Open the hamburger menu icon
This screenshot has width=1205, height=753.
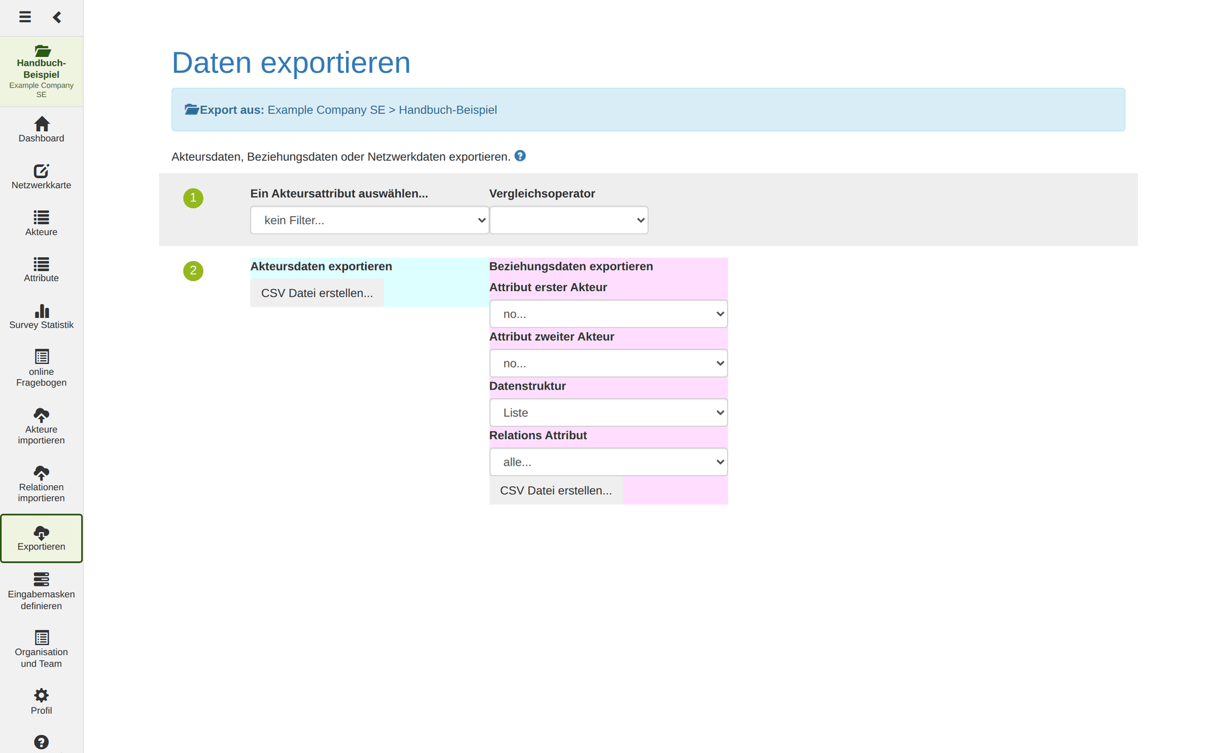click(25, 17)
